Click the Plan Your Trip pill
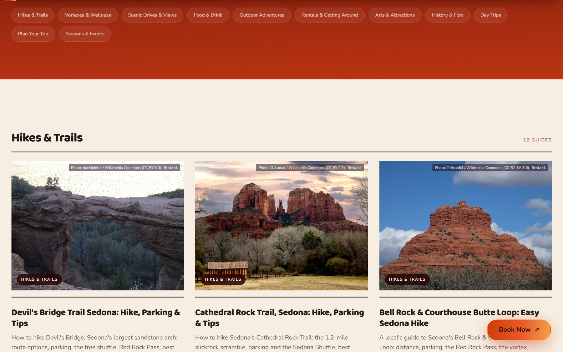This screenshot has width=563, height=352. (33, 34)
